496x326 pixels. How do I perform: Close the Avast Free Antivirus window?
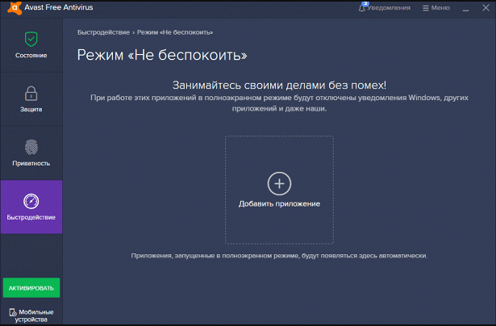484,8
